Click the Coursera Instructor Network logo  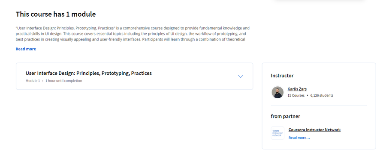(x=277, y=133)
